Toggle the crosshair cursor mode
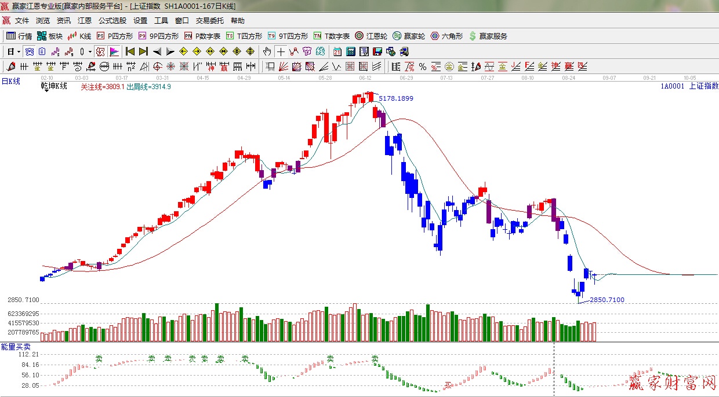The width and height of the screenshot is (719, 397). [281, 52]
